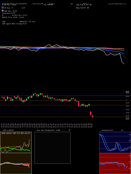Click the MunafaSutra.com text at top right
Viewport: 131px width, 174px height.
(x=121, y=4)
